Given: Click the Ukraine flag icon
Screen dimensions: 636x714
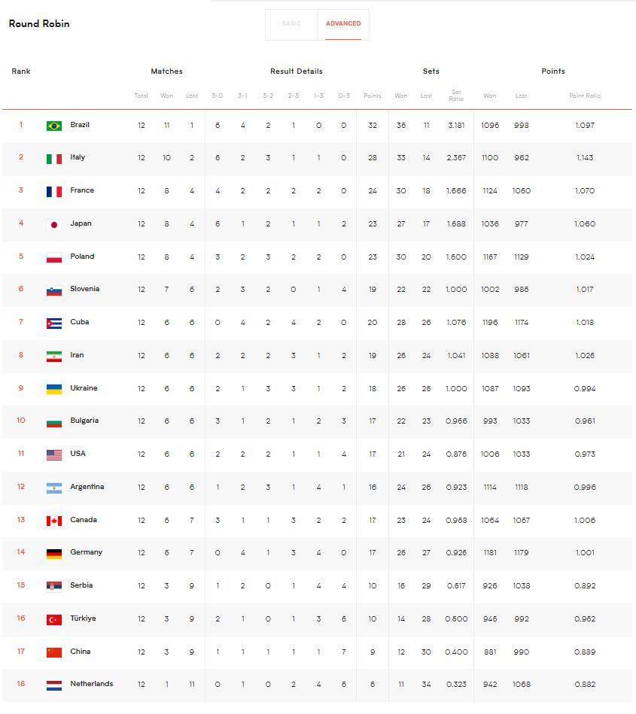Looking at the screenshot, I should (54, 389).
